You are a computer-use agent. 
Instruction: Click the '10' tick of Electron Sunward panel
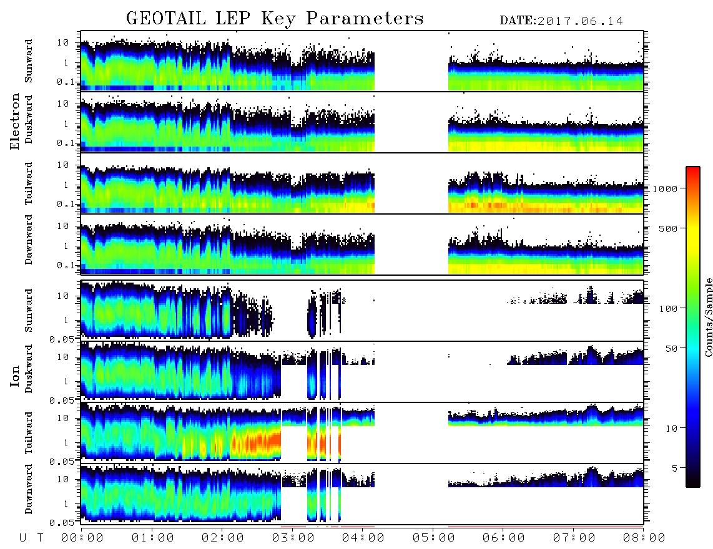[x=63, y=42]
